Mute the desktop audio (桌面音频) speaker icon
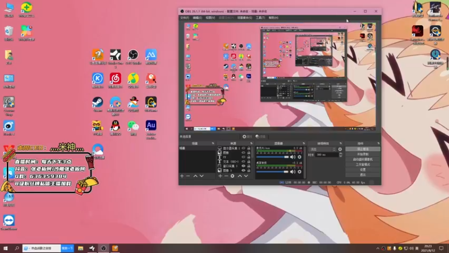 (292, 171)
